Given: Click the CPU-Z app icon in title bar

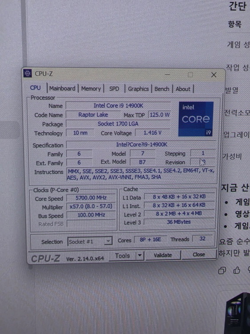Looking at the screenshot, I should 28,73.
